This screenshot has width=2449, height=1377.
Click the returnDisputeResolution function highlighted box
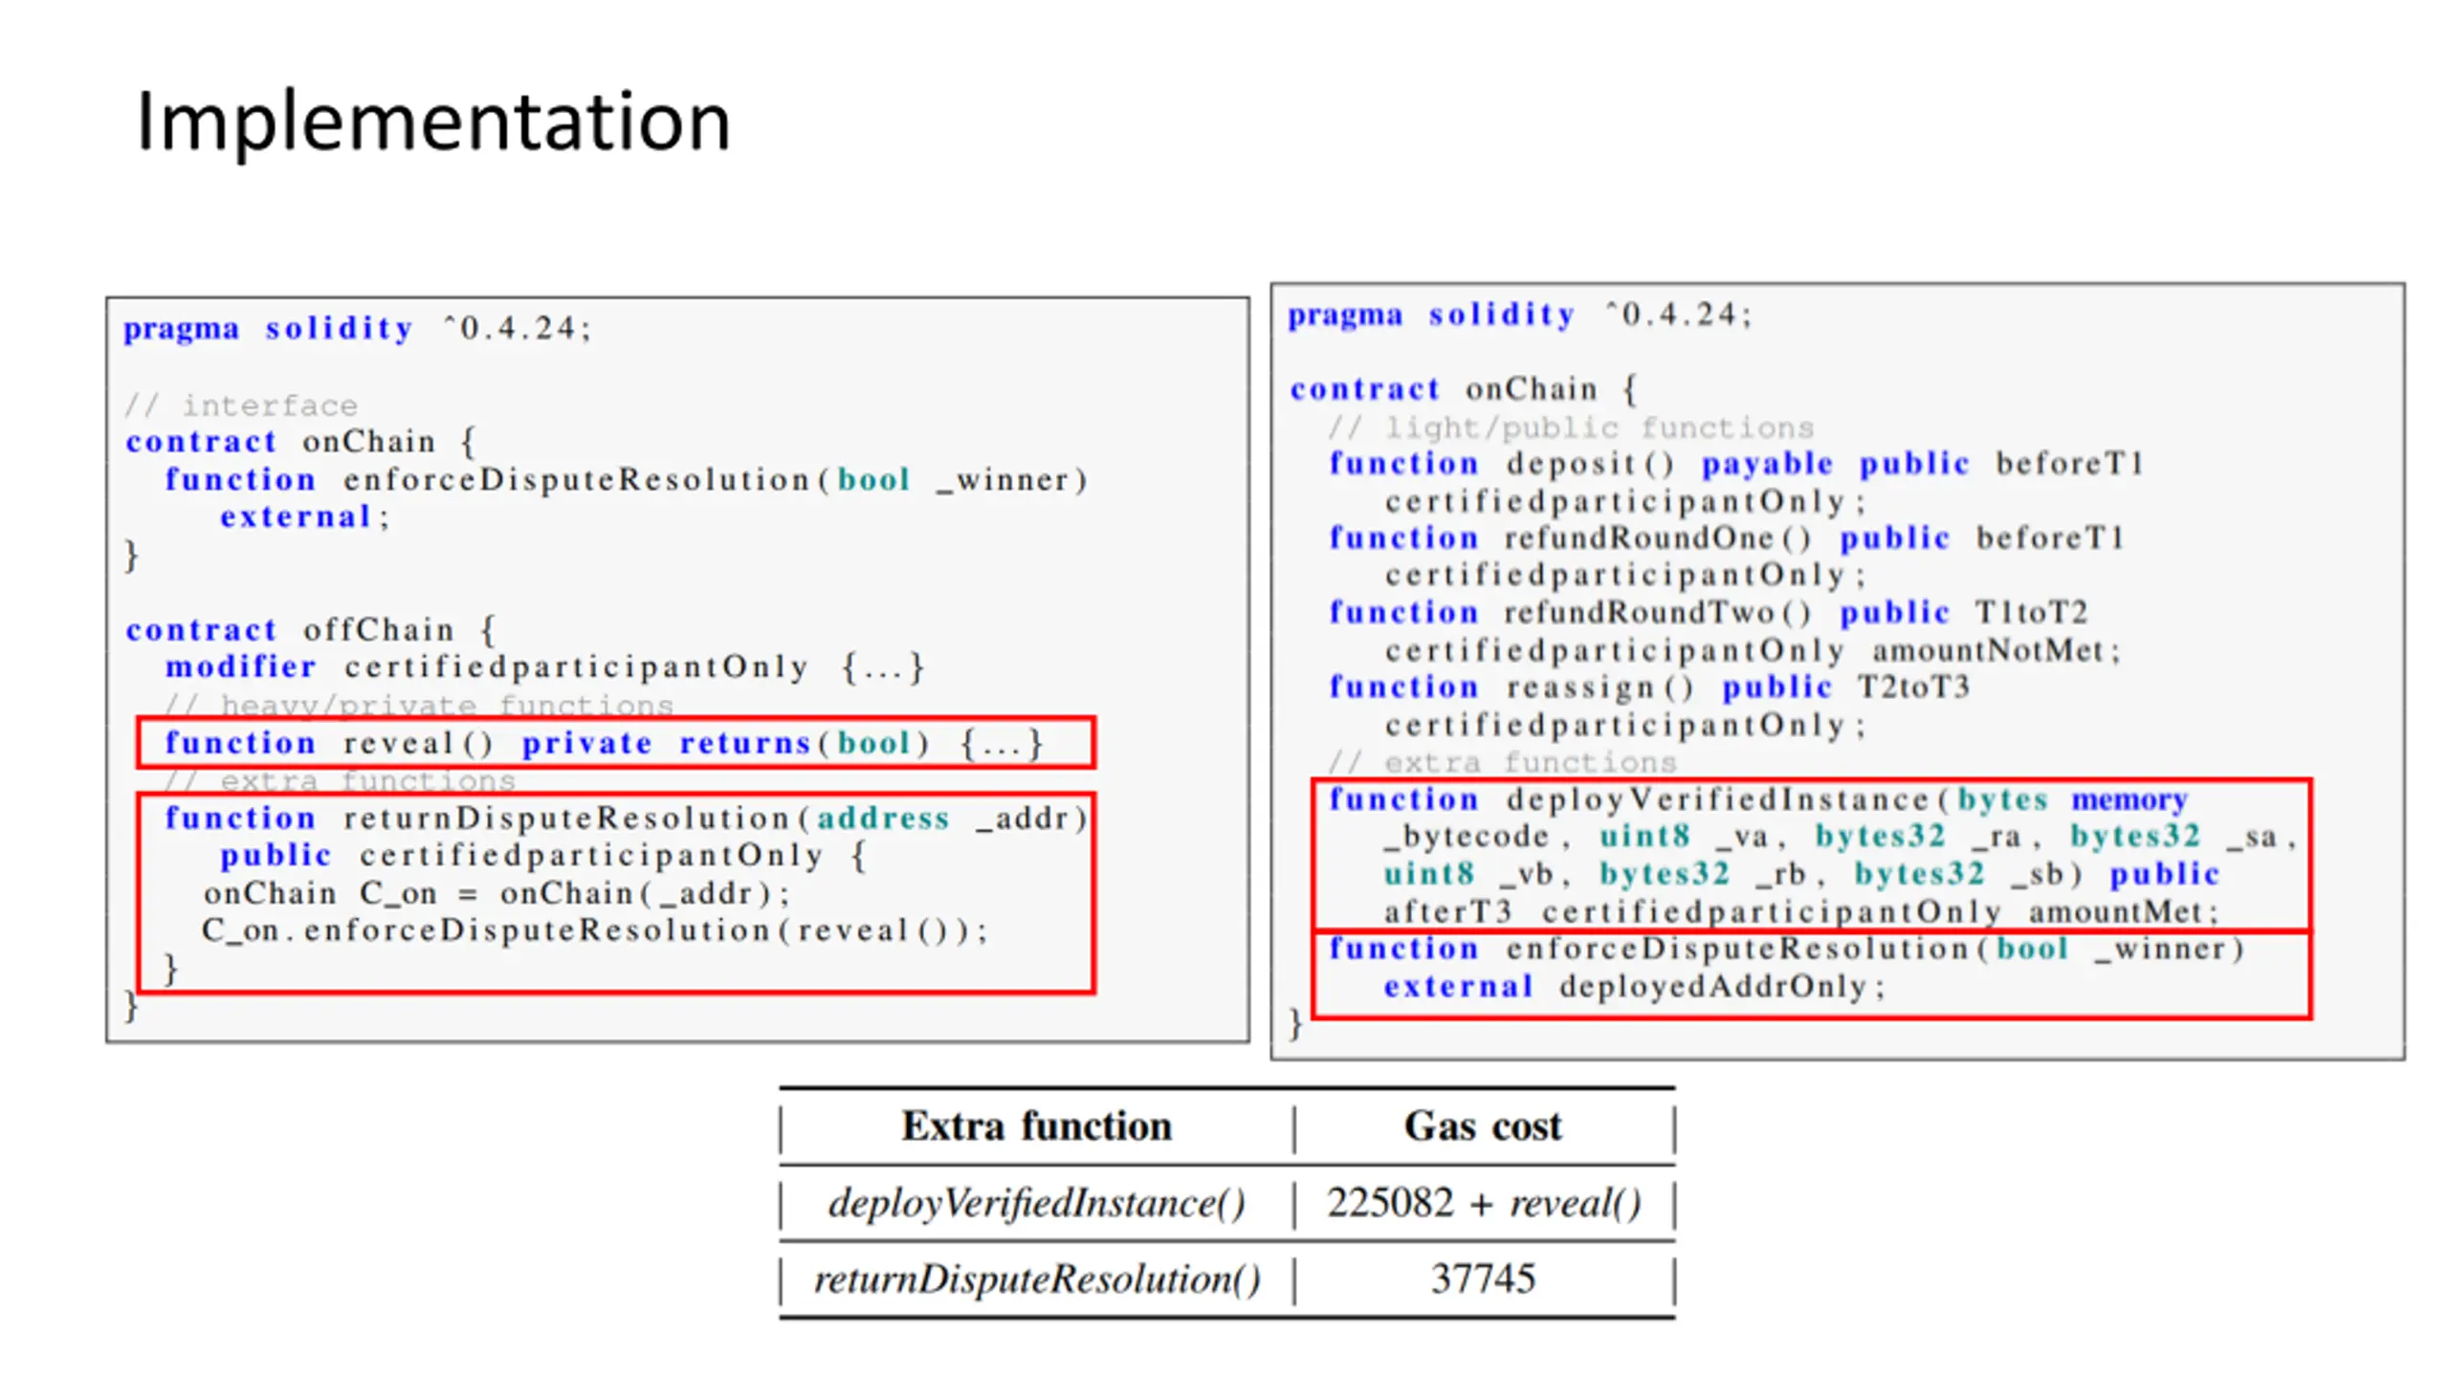[x=615, y=892]
